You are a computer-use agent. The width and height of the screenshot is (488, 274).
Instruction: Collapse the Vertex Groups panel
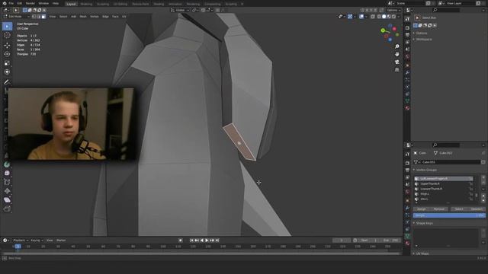[x=425, y=170]
